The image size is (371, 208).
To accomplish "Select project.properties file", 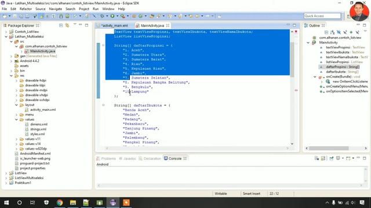I will click(x=32, y=168).
